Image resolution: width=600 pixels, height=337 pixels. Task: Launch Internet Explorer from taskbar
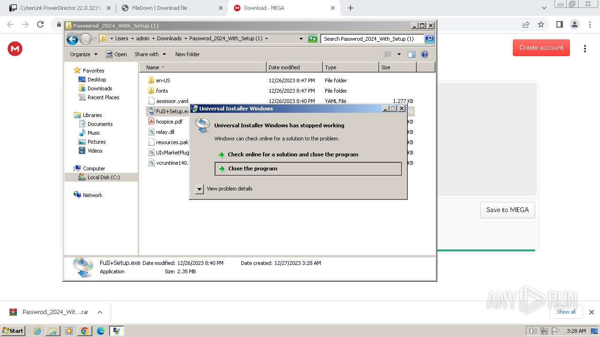(37, 330)
